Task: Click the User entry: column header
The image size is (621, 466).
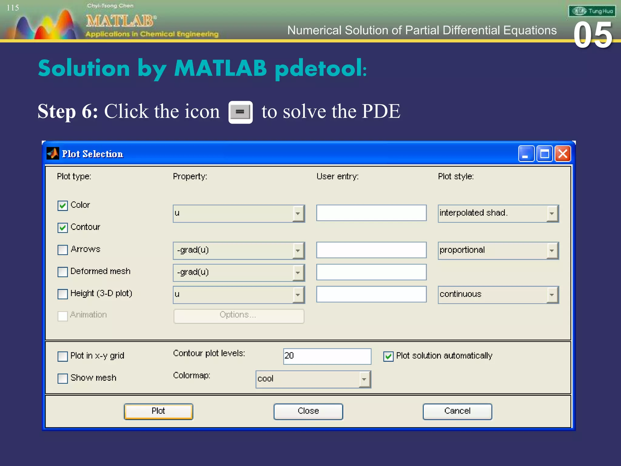Action: (337, 177)
